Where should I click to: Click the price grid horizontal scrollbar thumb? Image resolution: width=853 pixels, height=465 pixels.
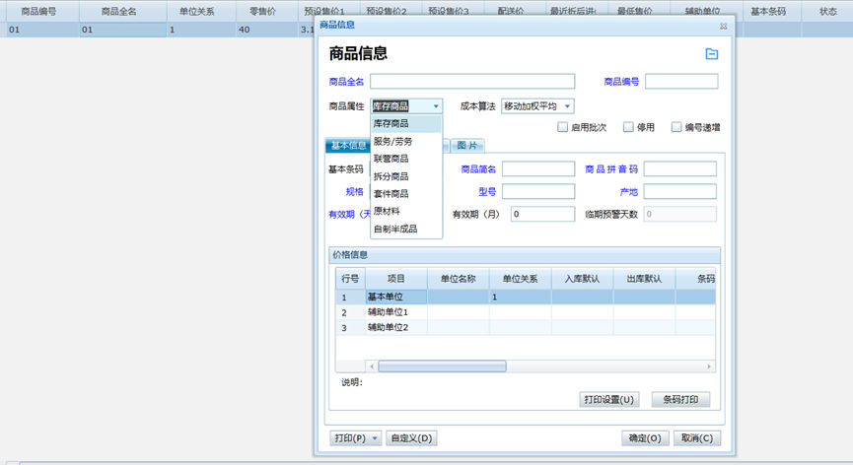pyautogui.click(x=442, y=366)
